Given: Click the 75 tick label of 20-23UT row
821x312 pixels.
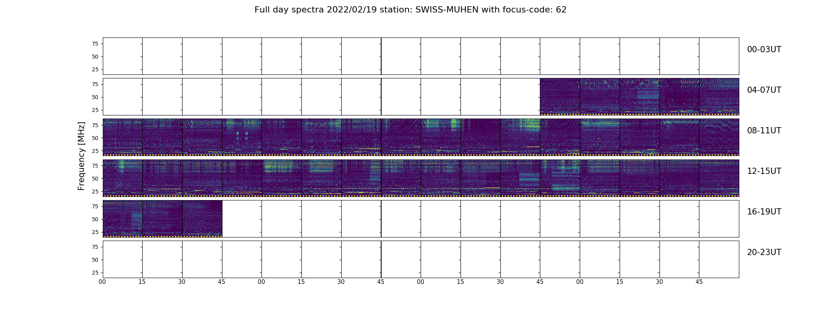Looking at the screenshot, I should click(x=95, y=247).
